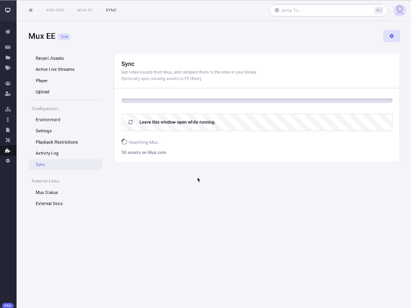411x308 pixels.
Task: Click the SYNC breadcrumb label
Action: pyautogui.click(x=111, y=10)
